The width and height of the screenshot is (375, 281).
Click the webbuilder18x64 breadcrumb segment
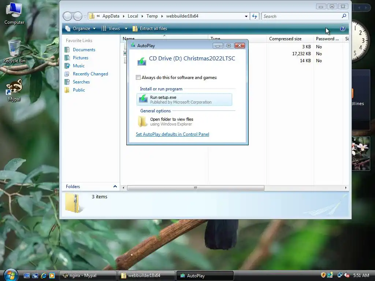click(x=182, y=16)
